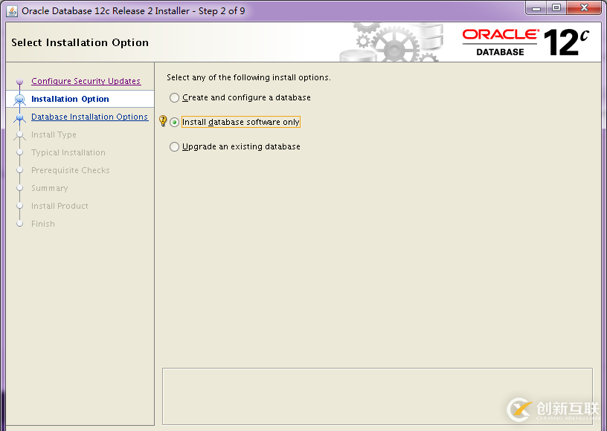Open the Database Installation Options step link
The image size is (607, 431).
point(89,117)
